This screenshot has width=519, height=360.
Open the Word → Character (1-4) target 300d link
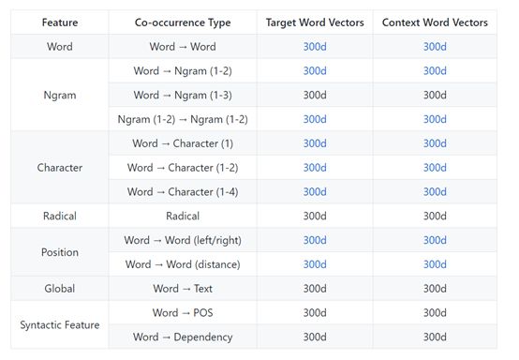click(x=315, y=192)
